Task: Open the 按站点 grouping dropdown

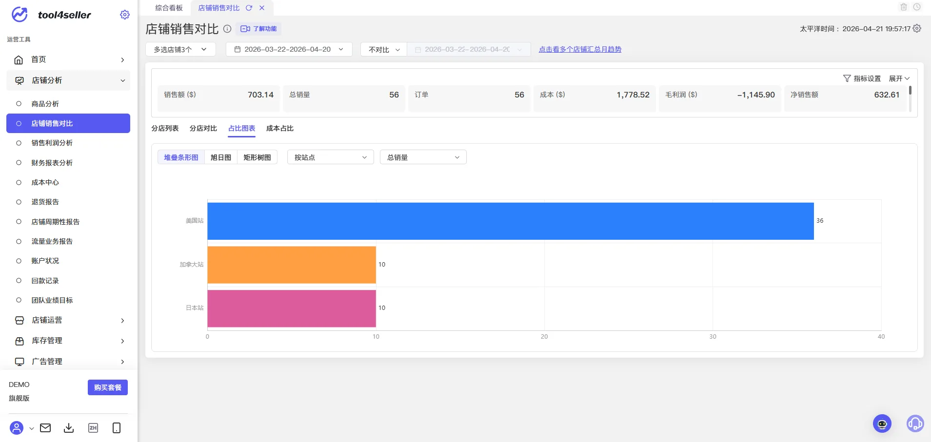Action: tap(331, 157)
